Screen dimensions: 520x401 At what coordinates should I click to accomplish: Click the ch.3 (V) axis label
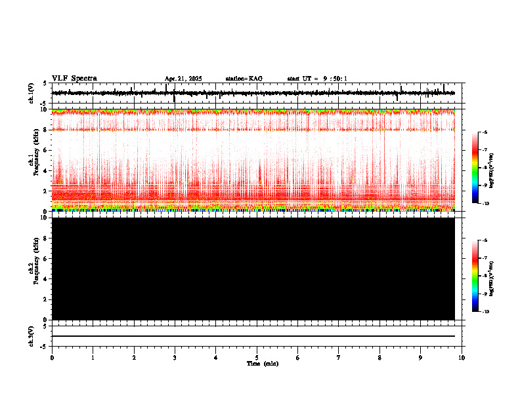click(x=31, y=336)
